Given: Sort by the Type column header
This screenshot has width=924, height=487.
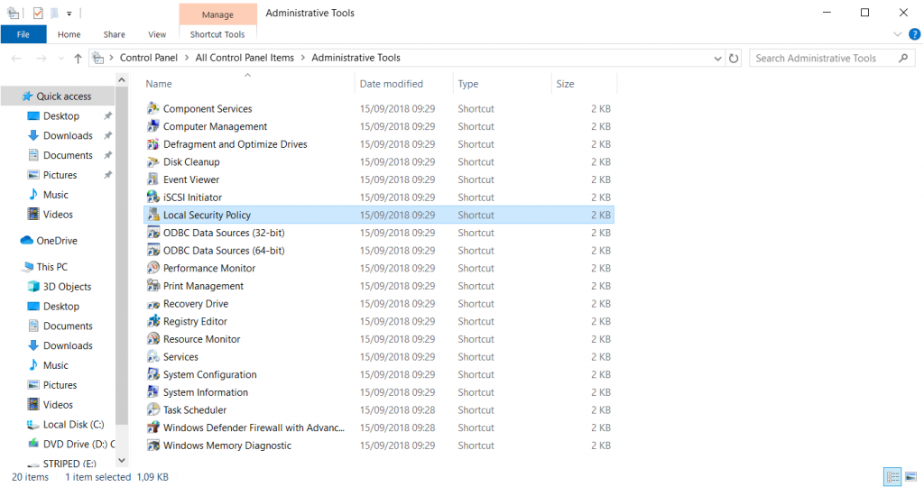Looking at the screenshot, I should tap(503, 84).
